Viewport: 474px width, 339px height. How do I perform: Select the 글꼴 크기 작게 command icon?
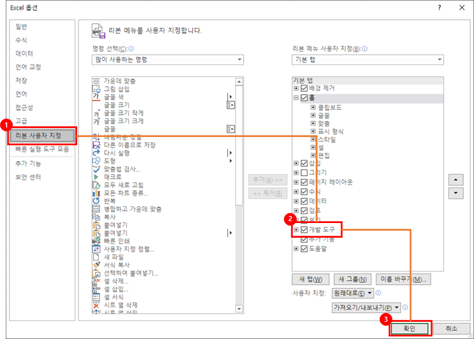[x=96, y=113]
